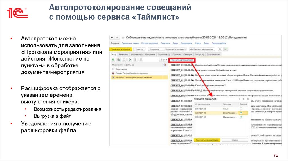Toggle Важный checkbox for СПИКЕР_02

pyautogui.click(x=241, y=113)
